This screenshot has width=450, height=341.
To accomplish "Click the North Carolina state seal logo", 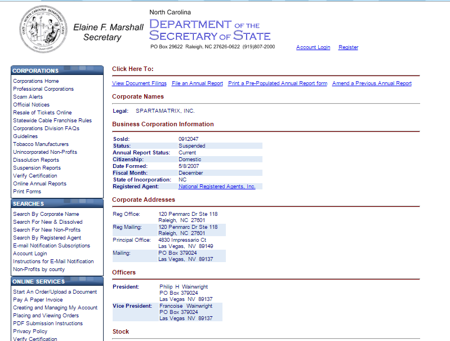I will tap(43, 29).
